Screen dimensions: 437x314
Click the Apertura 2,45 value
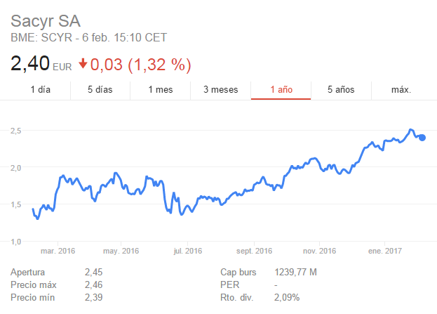pyautogui.click(x=93, y=273)
